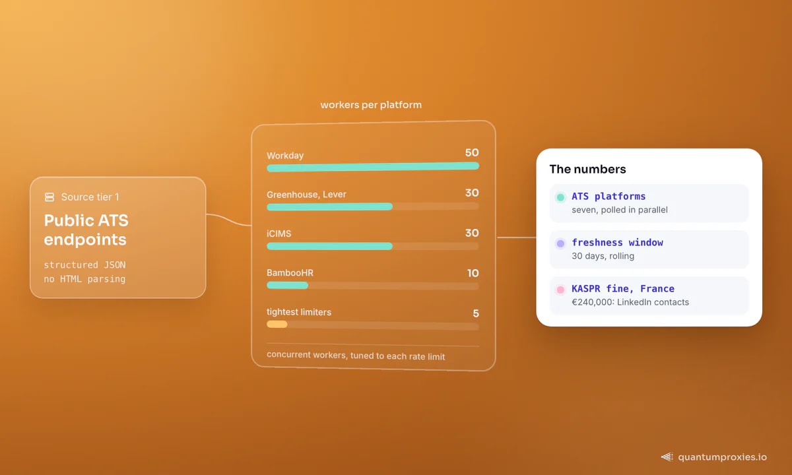Click the server icon beside Source tier 1
The width and height of the screenshot is (792, 475).
coord(49,197)
